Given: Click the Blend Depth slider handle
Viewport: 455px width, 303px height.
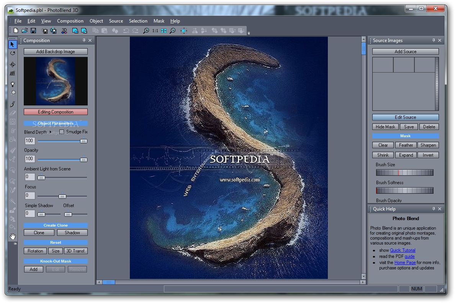Looking at the screenshot, I should 83,141.
